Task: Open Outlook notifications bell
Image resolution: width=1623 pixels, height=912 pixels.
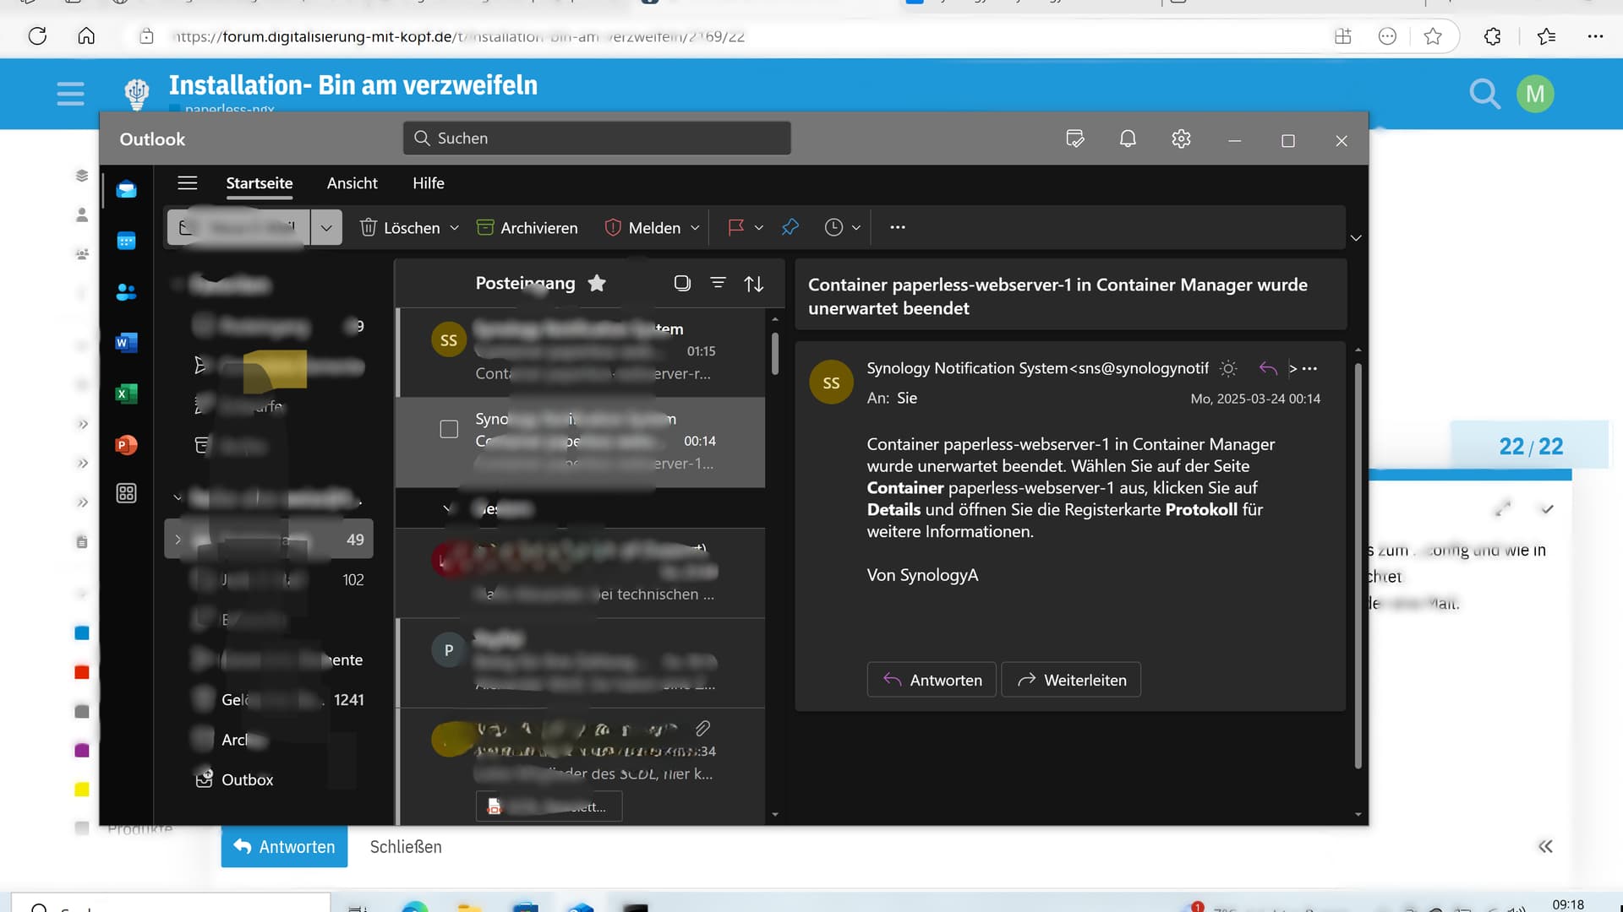Action: 1128,138
